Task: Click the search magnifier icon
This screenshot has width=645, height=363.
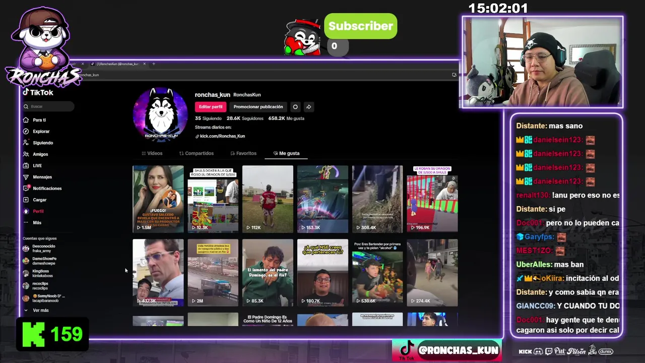Action: click(26, 106)
